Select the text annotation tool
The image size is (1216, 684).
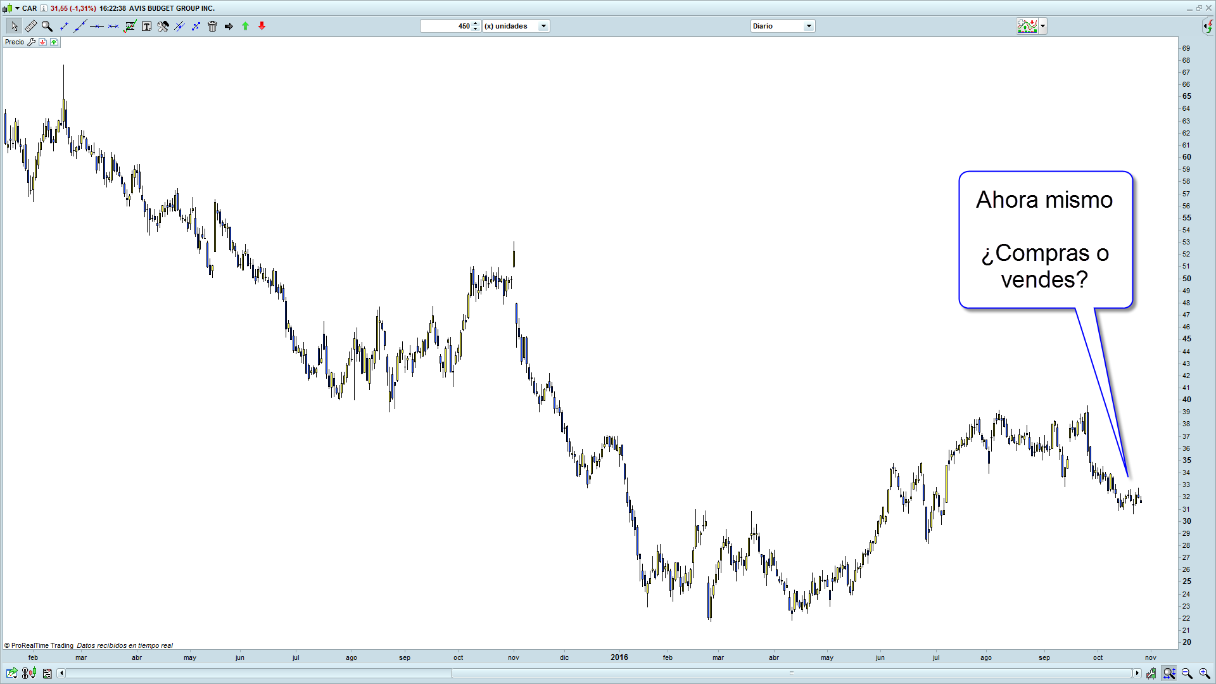[x=146, y=26]
